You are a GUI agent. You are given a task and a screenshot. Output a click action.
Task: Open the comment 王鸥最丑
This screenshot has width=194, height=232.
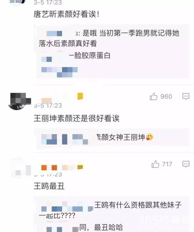49,186
